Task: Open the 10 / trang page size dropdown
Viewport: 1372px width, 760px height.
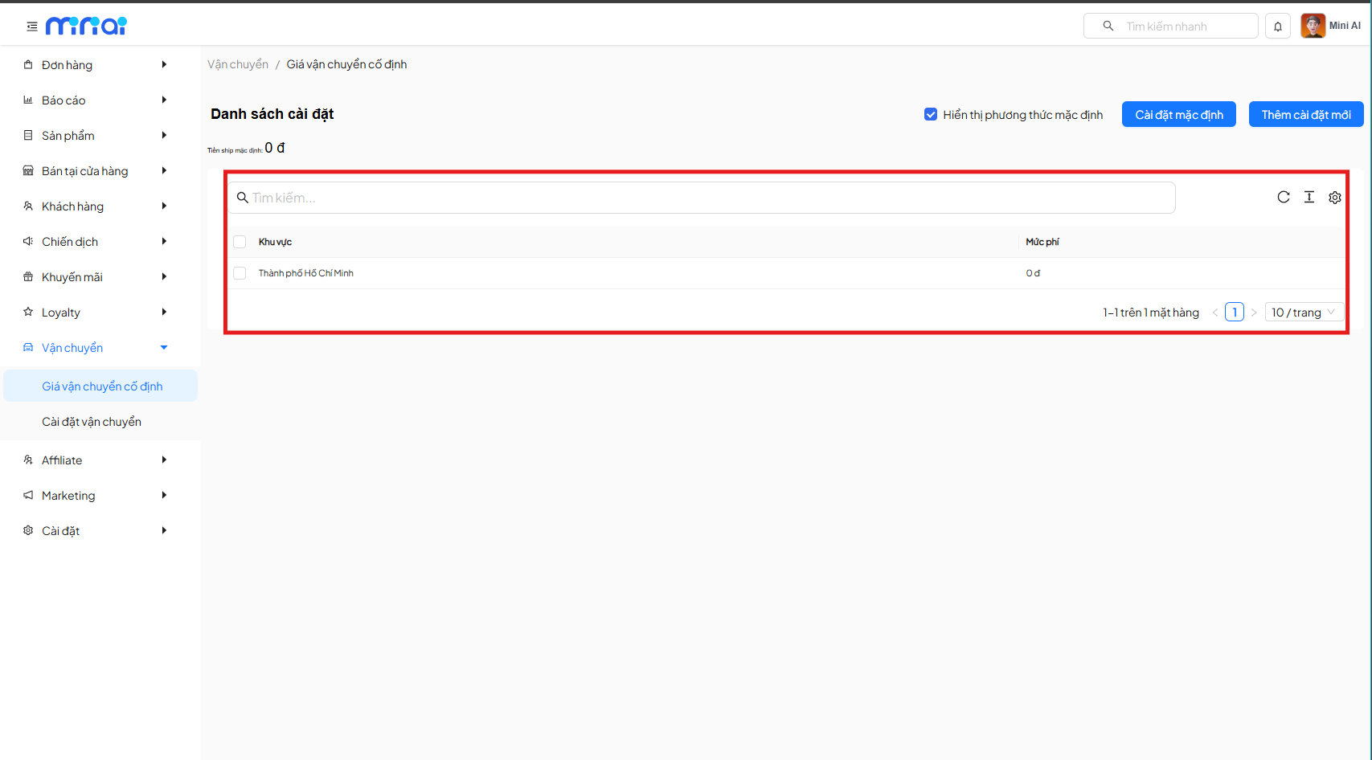Action: (x=1303, y=313)
